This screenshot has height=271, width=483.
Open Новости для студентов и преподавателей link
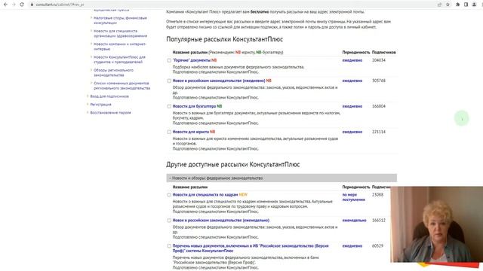point(119,59)
